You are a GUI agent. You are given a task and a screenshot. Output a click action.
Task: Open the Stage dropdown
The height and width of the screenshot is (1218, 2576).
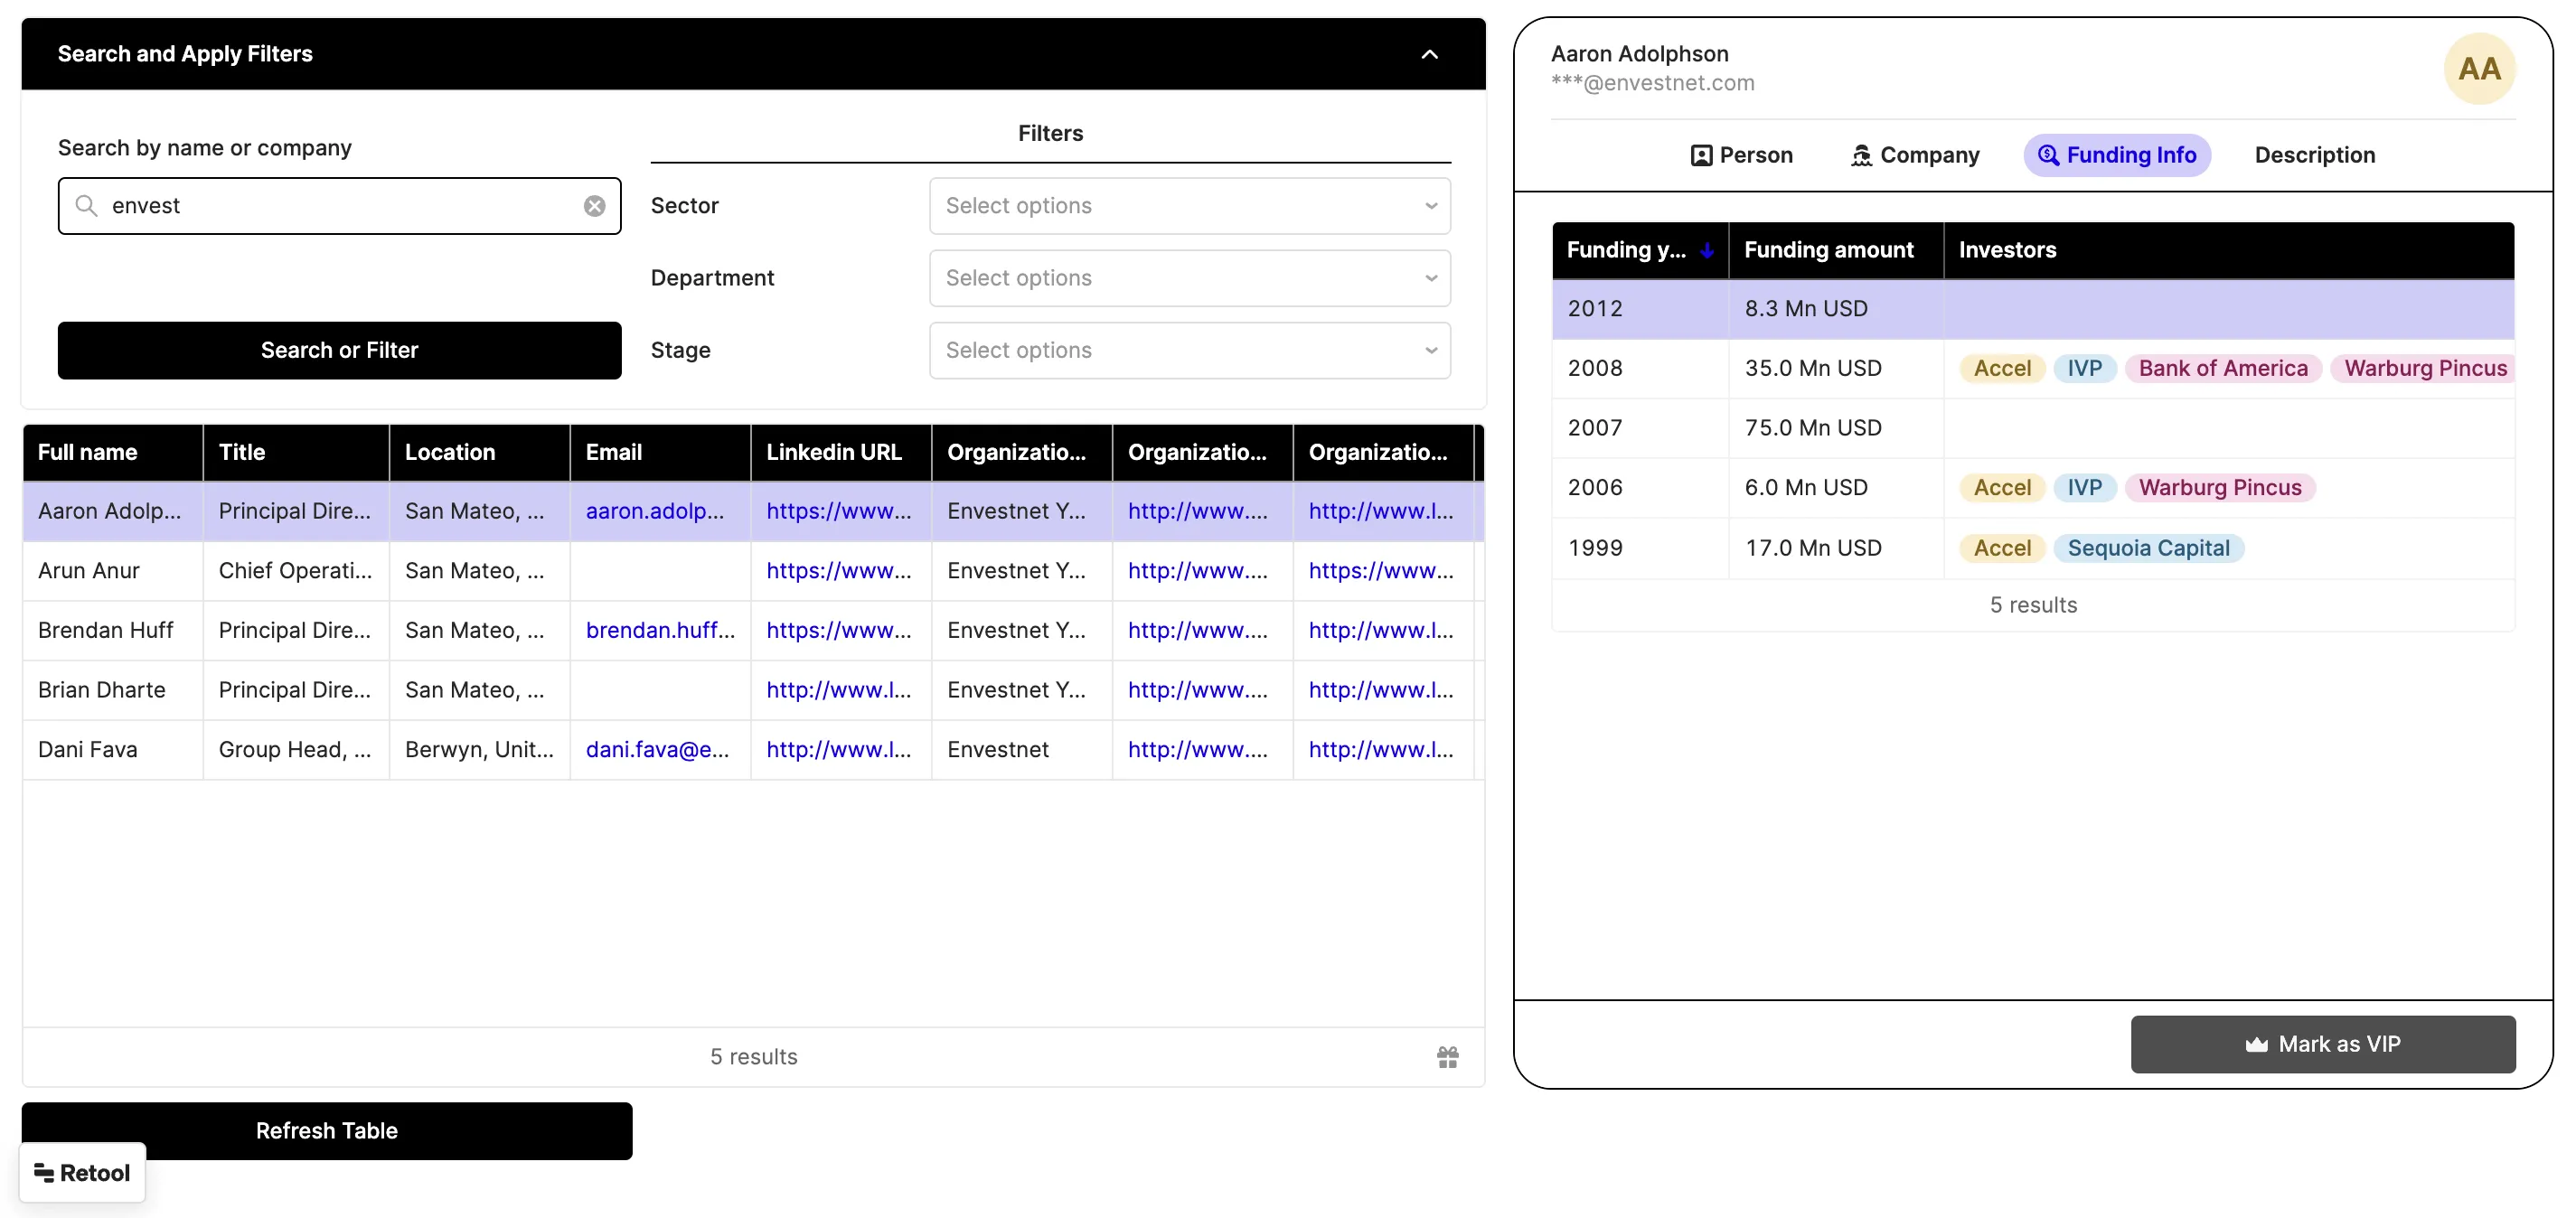1189,350
